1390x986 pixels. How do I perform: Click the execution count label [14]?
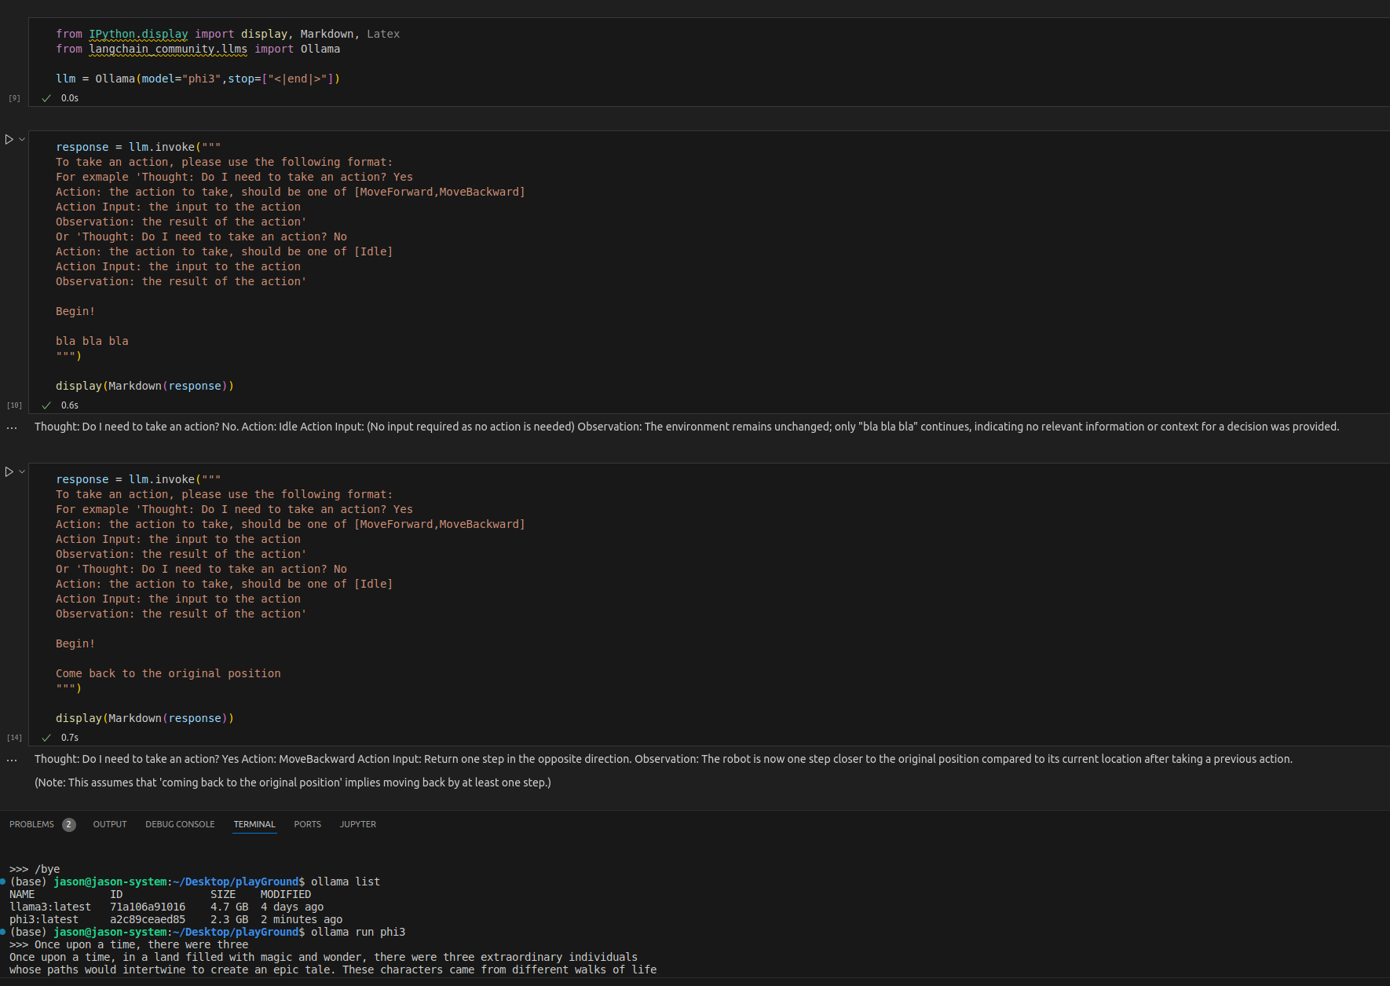pyautogui.click(x=14, y=737)
